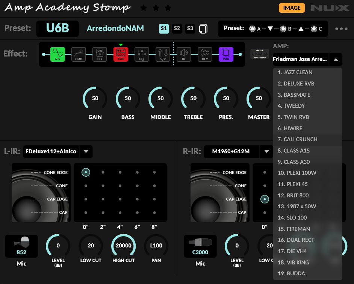Choose 1. JAZZ CLEAN amp

click(x=307, y=72)
